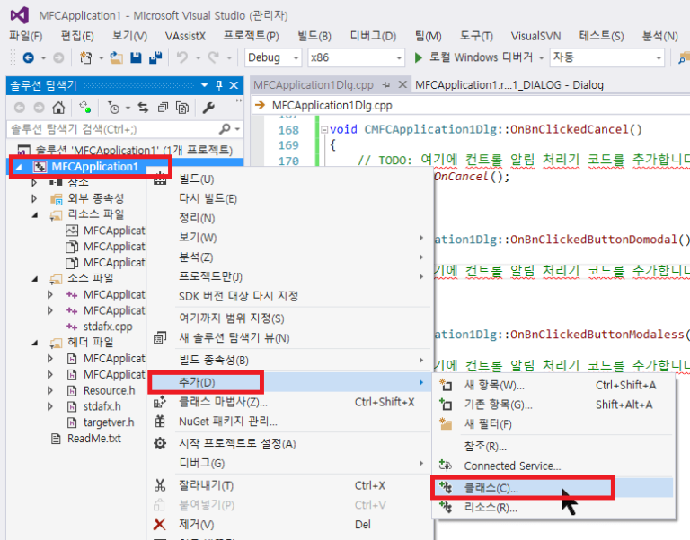Expand the stdafx.h tree node
The height and width of the screenshot is (540, 690).
pyautogui.click(x=50, y=406)
